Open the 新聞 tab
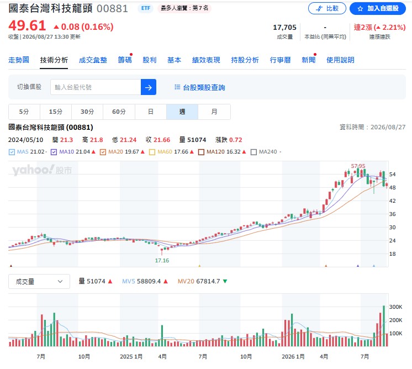412x369 pixels. point(309,60)
